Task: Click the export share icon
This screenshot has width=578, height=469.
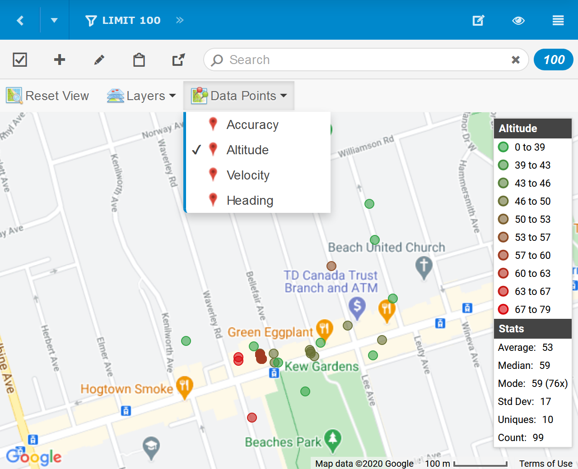Action: coord(179,60)
